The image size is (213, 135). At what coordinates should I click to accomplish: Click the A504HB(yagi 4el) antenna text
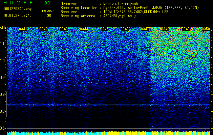(x=120, y=16)
